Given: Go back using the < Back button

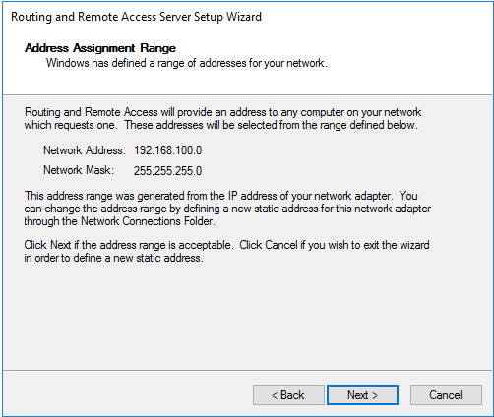Looking at the screenshot, I should (288, 395).
